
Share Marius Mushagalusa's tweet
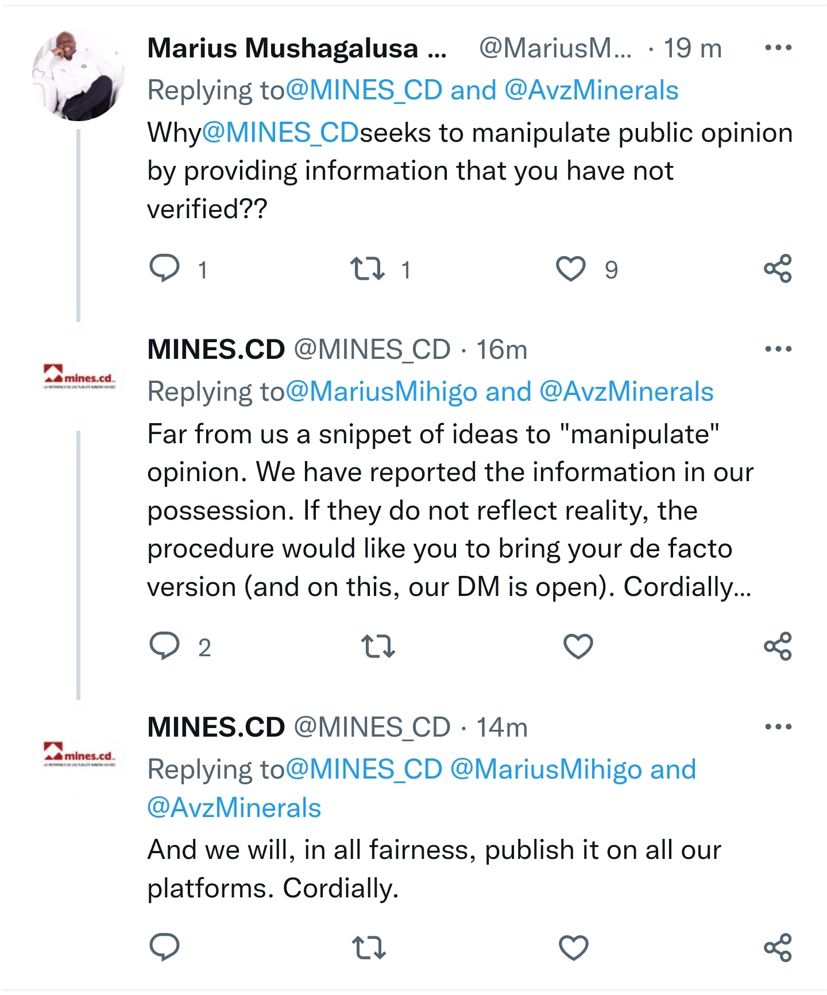(778, 269)
